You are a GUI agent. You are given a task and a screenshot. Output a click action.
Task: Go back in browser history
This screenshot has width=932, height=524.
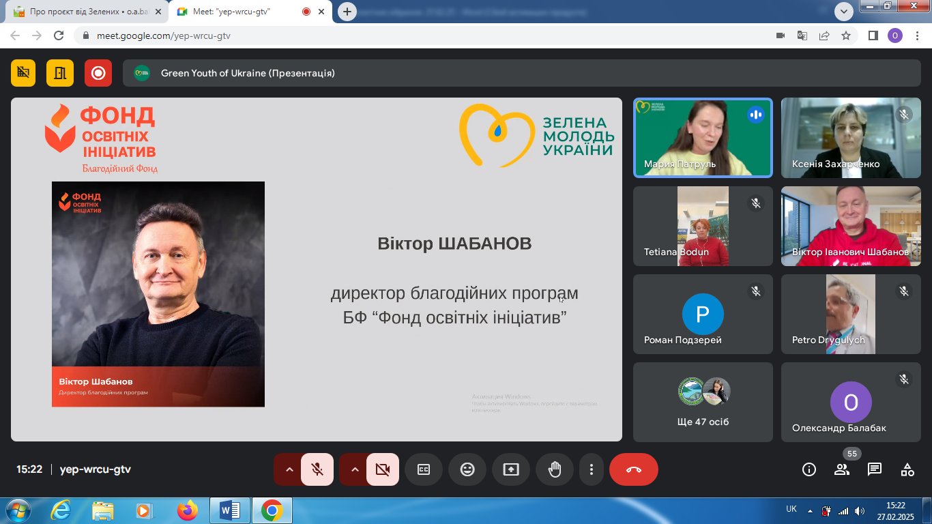pyautogui.click(x=15, y=35)
